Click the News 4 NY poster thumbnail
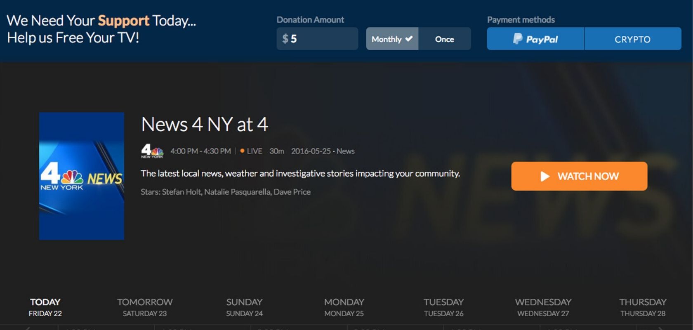The image size is (693, 330). coord(82,176)
